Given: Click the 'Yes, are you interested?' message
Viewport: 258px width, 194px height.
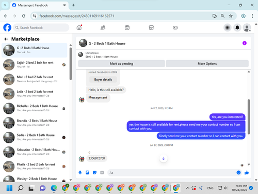Looking at the screenshot, I should point(227,117).
